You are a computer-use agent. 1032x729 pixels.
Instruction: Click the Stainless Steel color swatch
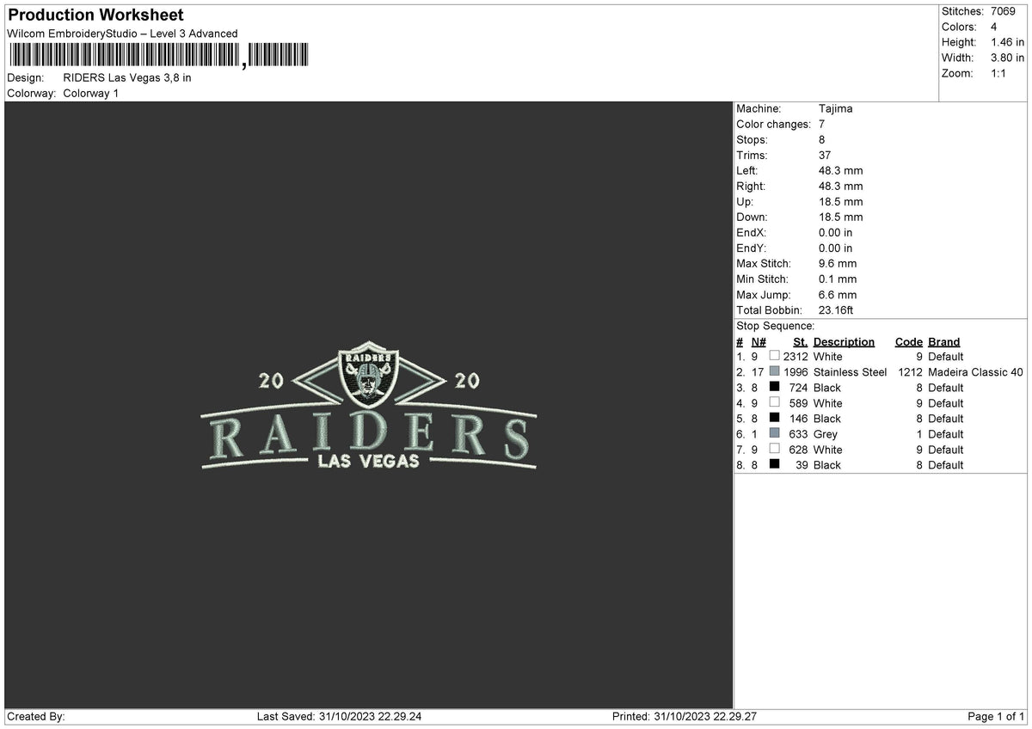[x=775, y=371]
